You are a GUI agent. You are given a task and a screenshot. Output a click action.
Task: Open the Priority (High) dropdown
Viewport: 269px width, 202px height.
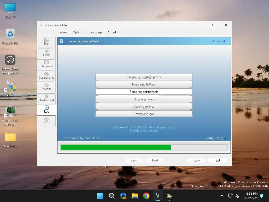pos(215,138)
